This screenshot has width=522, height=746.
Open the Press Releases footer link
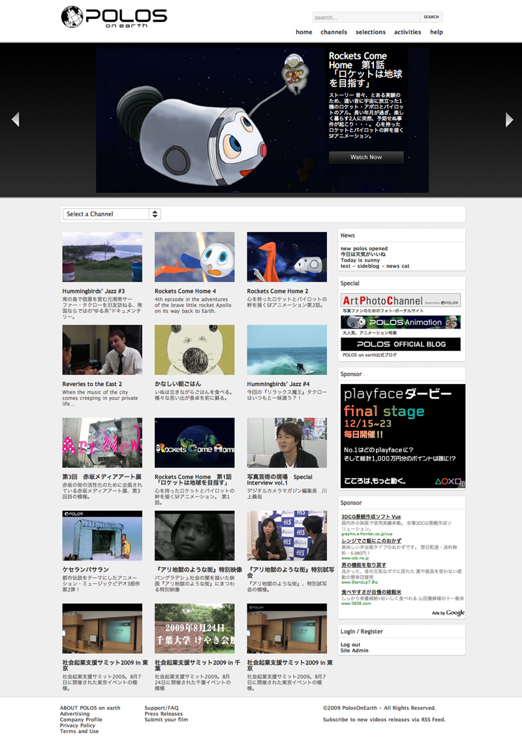point(164,713)
